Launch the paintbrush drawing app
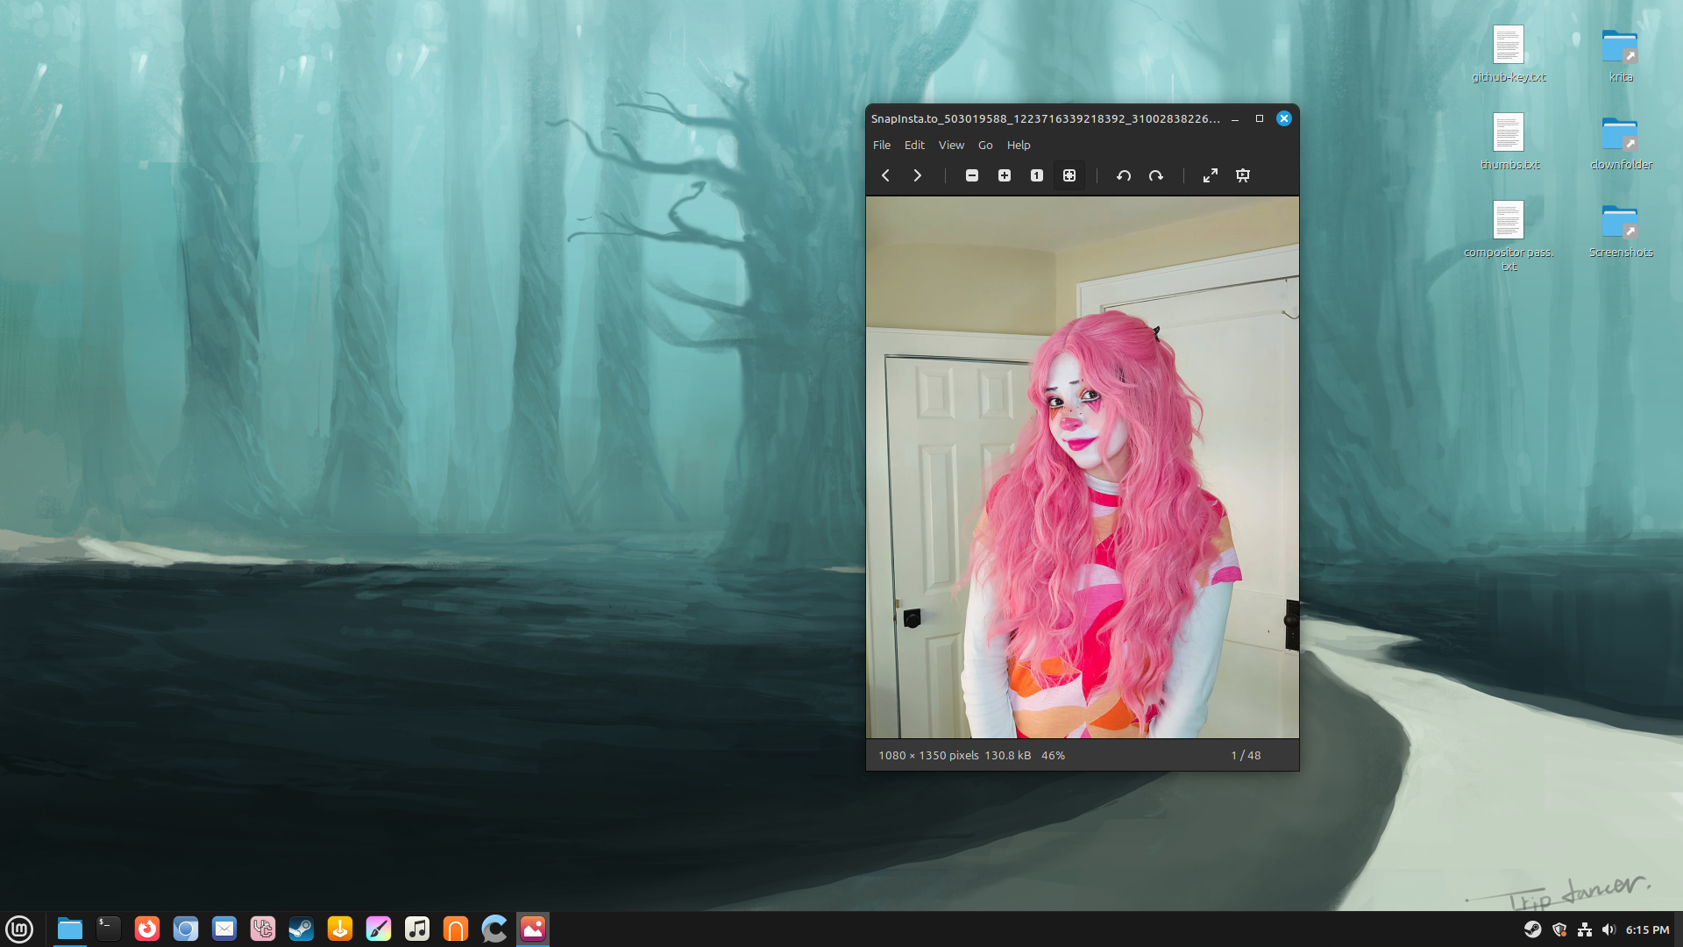The image size is (1683, 947). [x=379, y=929]
